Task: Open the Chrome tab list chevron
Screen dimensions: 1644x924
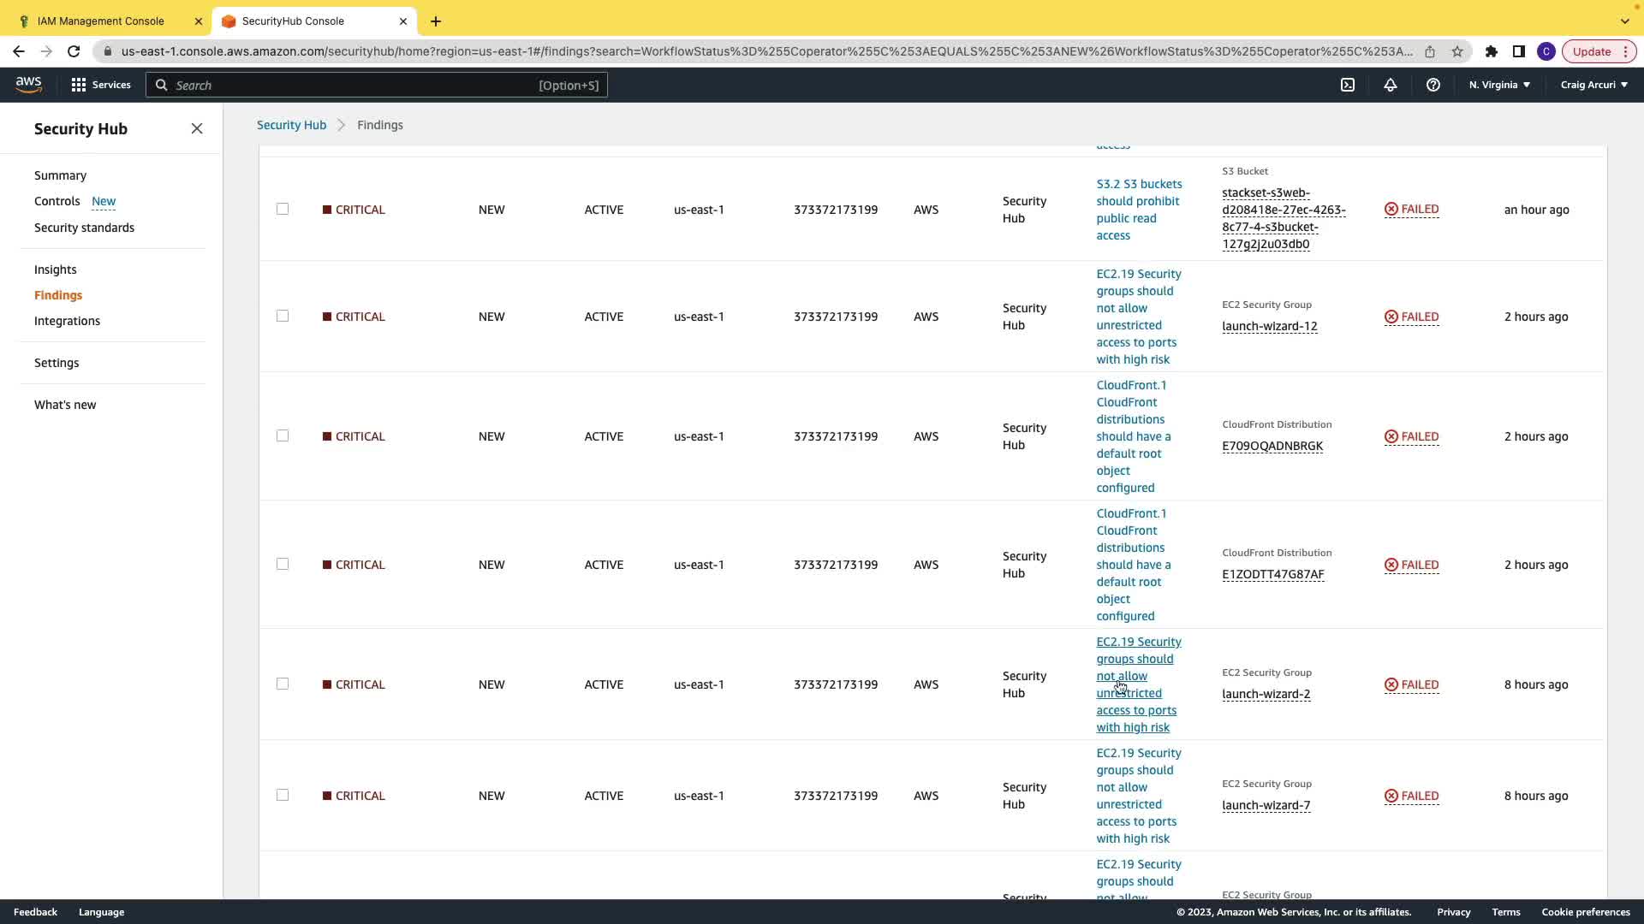Action: click(x=1624, y=21)
